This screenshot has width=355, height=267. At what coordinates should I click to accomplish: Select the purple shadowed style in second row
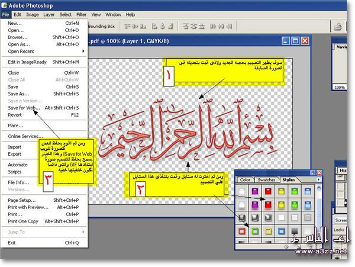255,205
